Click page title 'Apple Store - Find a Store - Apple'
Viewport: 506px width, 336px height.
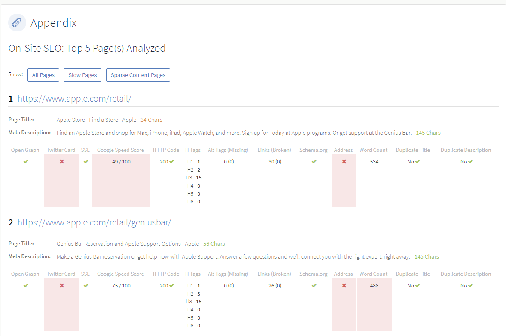click(x=96, y=120)
